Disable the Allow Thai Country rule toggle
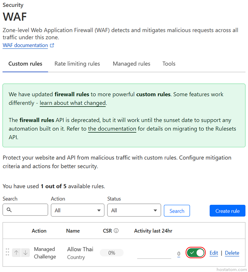Image resolution: width=248 pixels, height=272 pixels. point(196,253)
